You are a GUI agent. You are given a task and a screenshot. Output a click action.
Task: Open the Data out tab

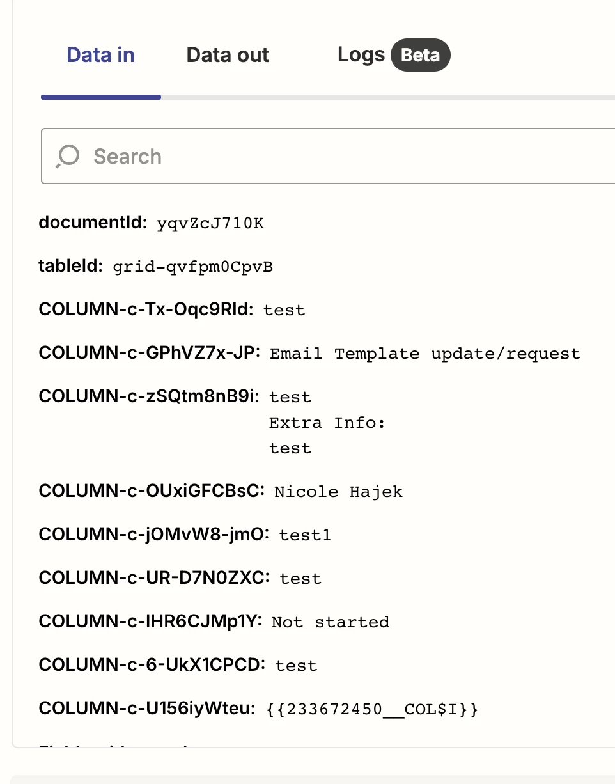228,55
